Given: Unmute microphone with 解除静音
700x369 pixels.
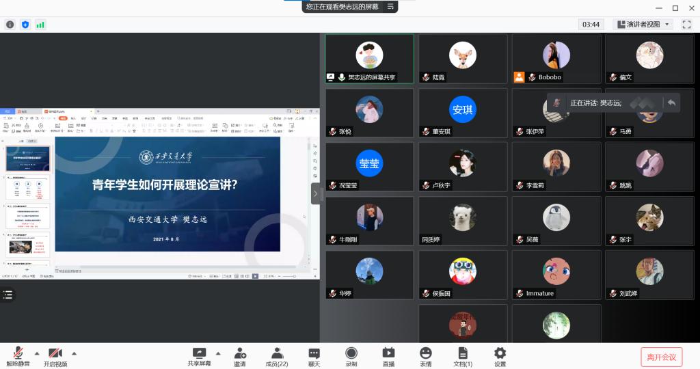Looking at the screenshot, I should tap(18, 356).
